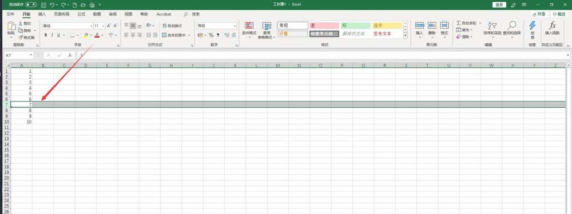Screen dimensions: 572x214
Task: Switch to the Insert ribbon tab
Action: (42, 14)
